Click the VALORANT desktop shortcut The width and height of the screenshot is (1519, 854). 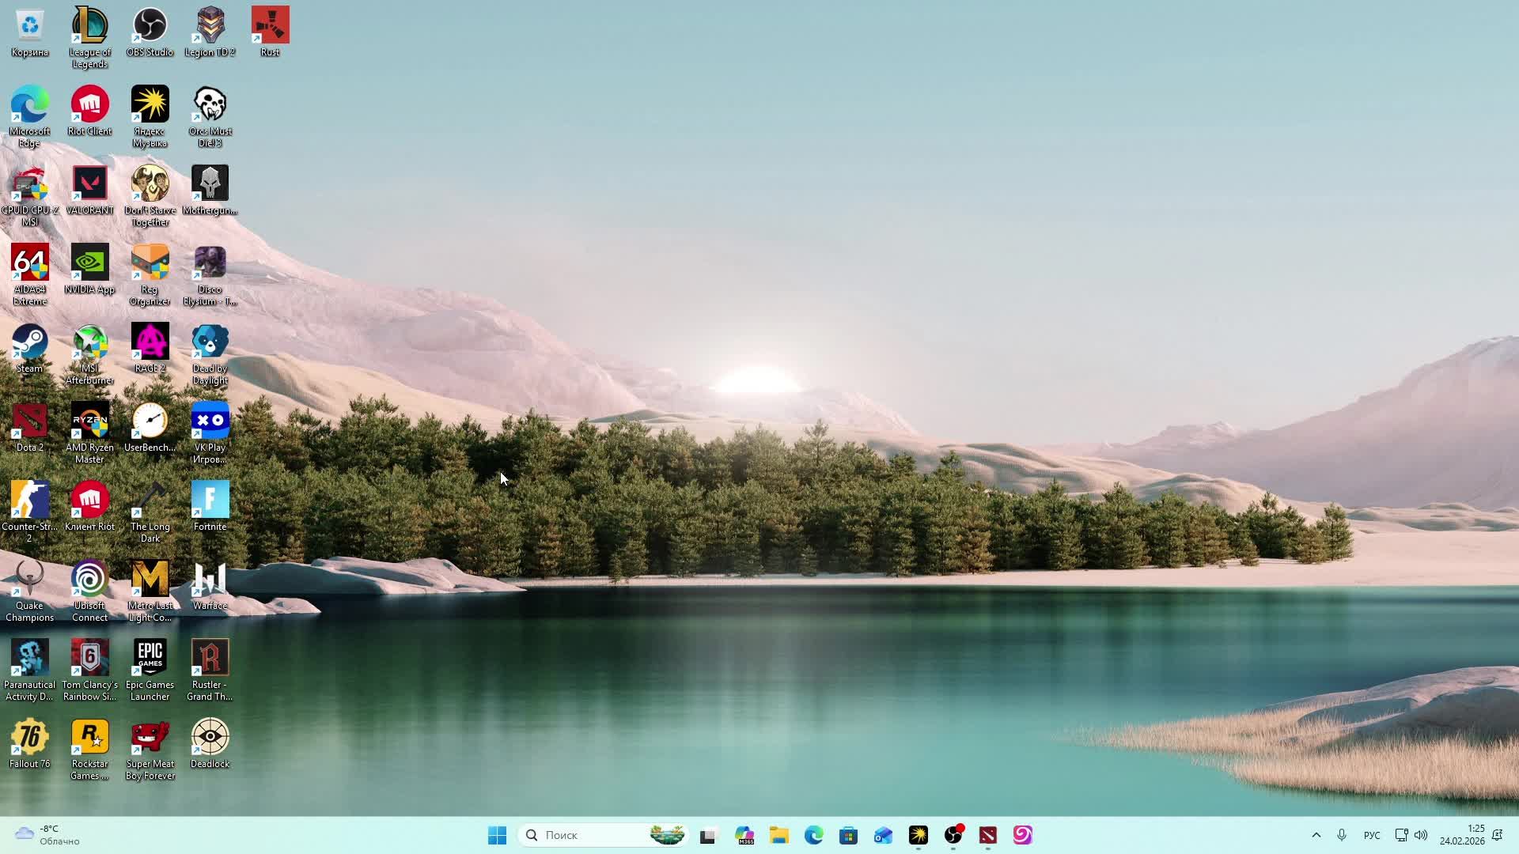89,184
